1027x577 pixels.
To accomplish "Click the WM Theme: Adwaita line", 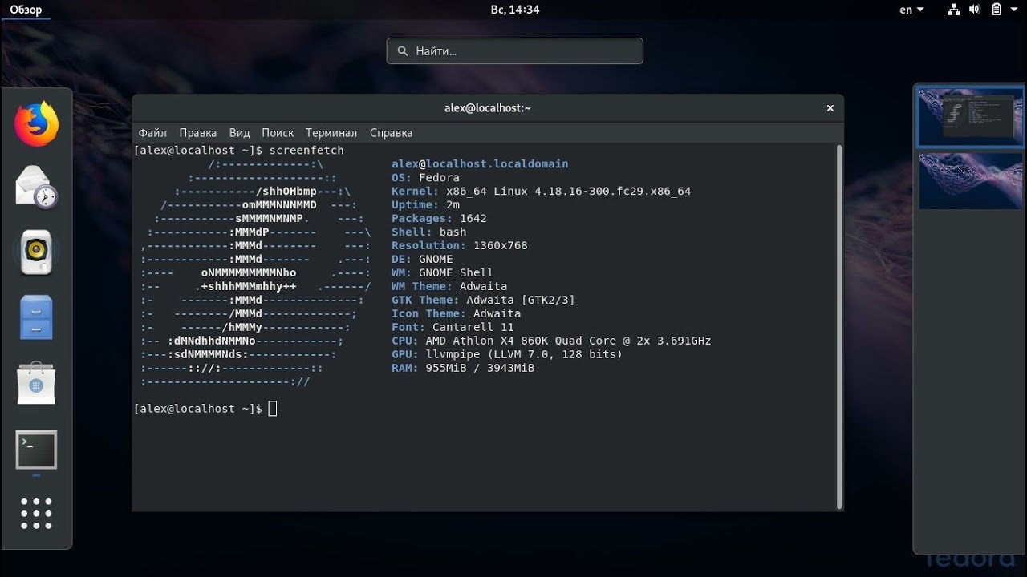I will pyautogui.click(x=449, y=287).
